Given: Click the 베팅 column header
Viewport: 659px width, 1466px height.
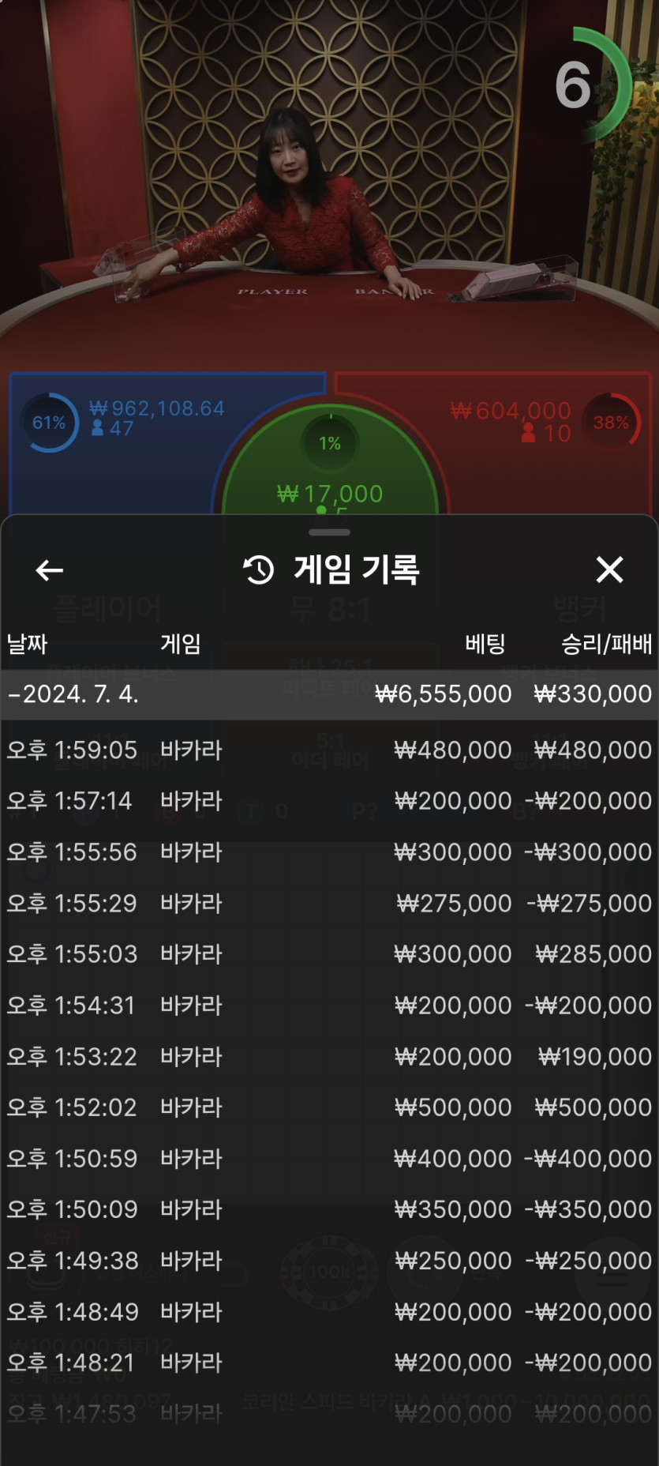Looking at the screenshot, I should (x=485, y=644).
